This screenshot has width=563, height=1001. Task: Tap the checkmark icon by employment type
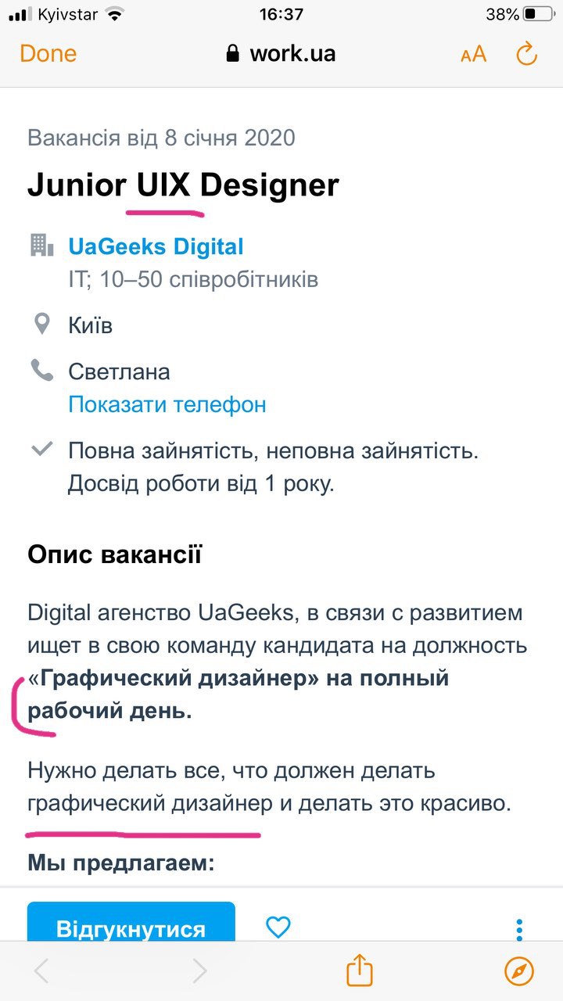pyautogui.click(x=41, y=450)
